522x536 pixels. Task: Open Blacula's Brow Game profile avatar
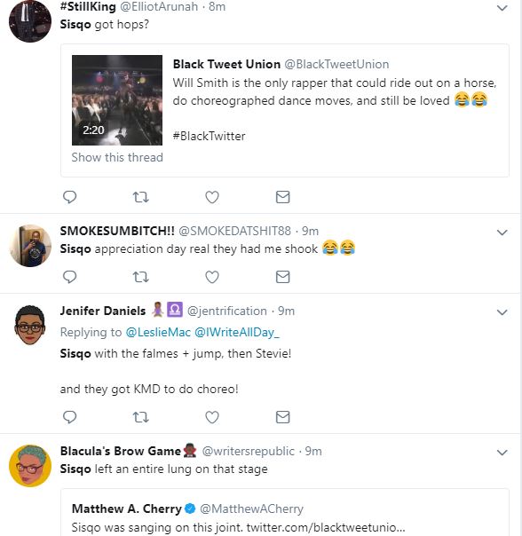(x=30, y=466)
